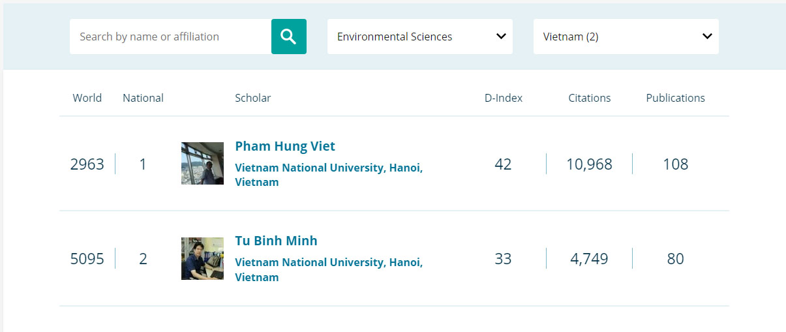The image size is (786, 332).
Task: Open Tu Binh Minh's profile link
Action: [276, 241]
